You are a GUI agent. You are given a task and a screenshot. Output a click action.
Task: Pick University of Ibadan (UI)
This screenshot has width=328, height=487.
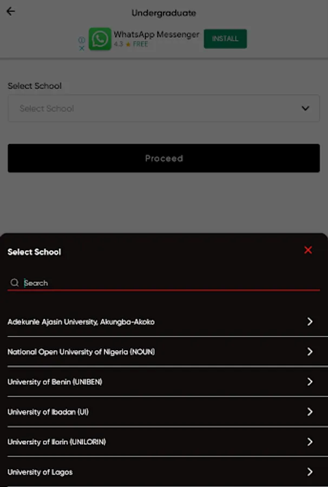[163, 412]
